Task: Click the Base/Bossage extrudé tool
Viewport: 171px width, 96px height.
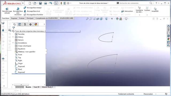Action: (x=7, y=11)
